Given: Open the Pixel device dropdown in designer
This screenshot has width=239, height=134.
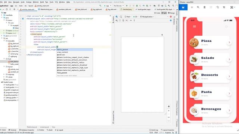Looking at the screenshot, I should click(x=128, y=17).
